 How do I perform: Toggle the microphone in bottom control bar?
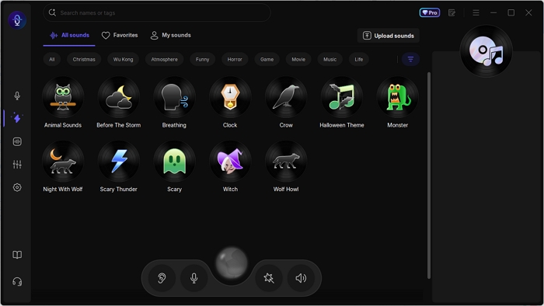[194, 278]
